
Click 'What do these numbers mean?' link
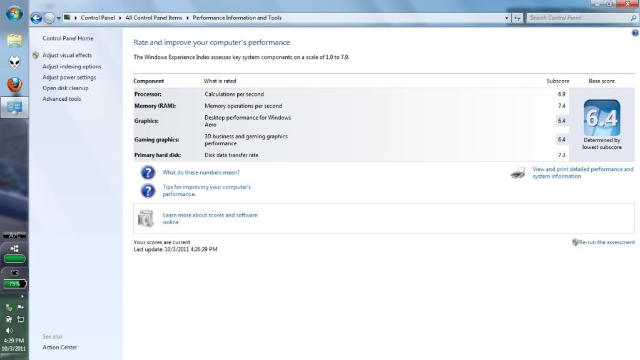201,172
